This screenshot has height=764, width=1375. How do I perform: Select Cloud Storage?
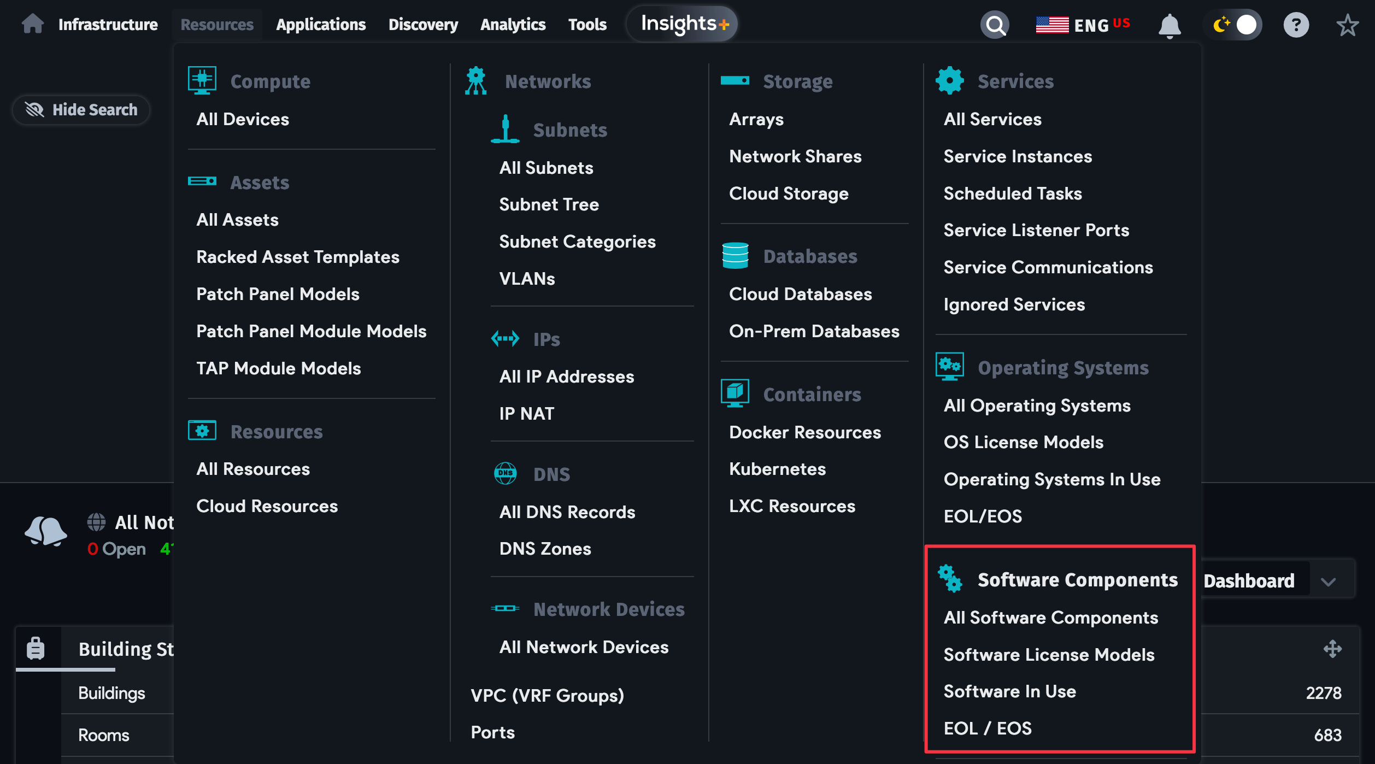(789, 193)
